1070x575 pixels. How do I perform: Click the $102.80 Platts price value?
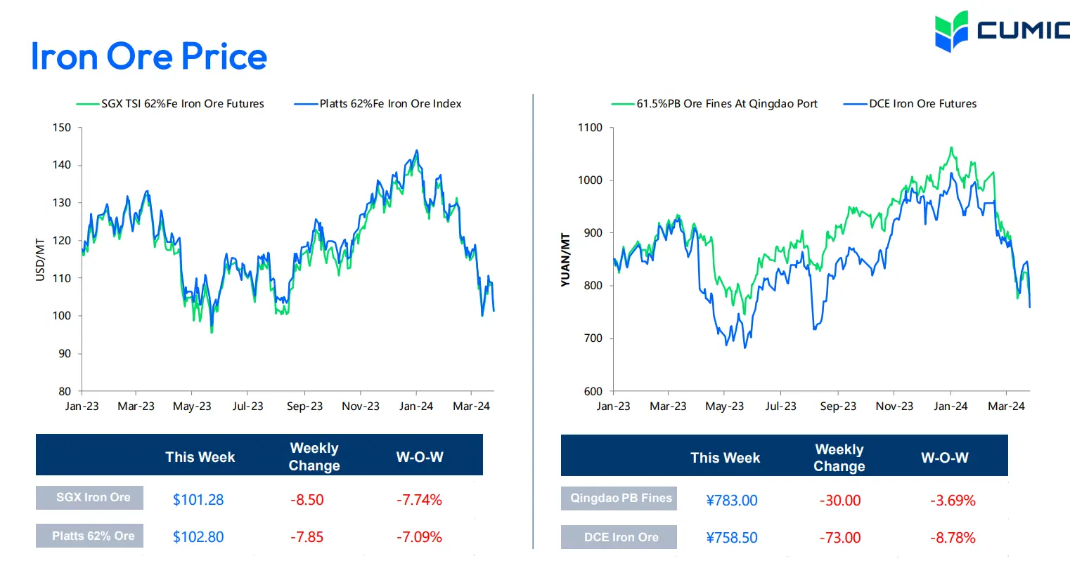198,537
